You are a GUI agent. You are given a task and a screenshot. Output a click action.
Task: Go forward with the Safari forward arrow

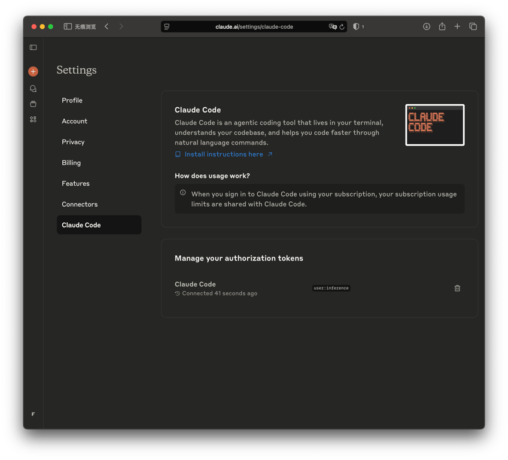coord(121,26)
